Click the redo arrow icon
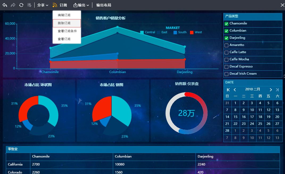The height and width of the screenshot is (174, 285). point(13,5)
